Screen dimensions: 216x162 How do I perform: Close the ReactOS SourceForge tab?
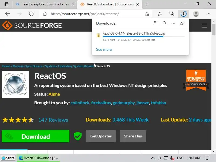tap(137, 4)
